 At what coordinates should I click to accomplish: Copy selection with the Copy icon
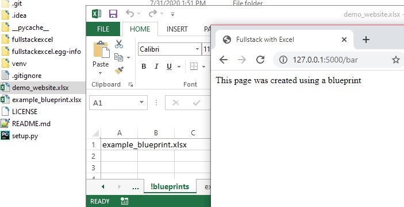[118, 57]
